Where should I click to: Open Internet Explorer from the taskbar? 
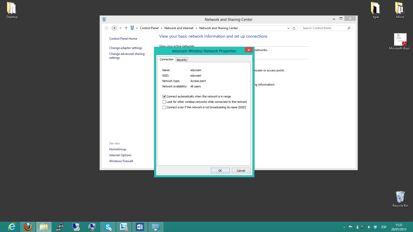[x=12, y=227]
